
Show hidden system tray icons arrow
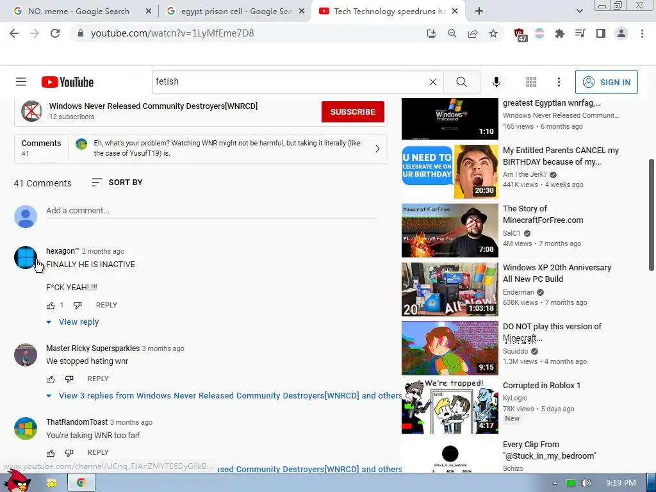pos(555,483)
